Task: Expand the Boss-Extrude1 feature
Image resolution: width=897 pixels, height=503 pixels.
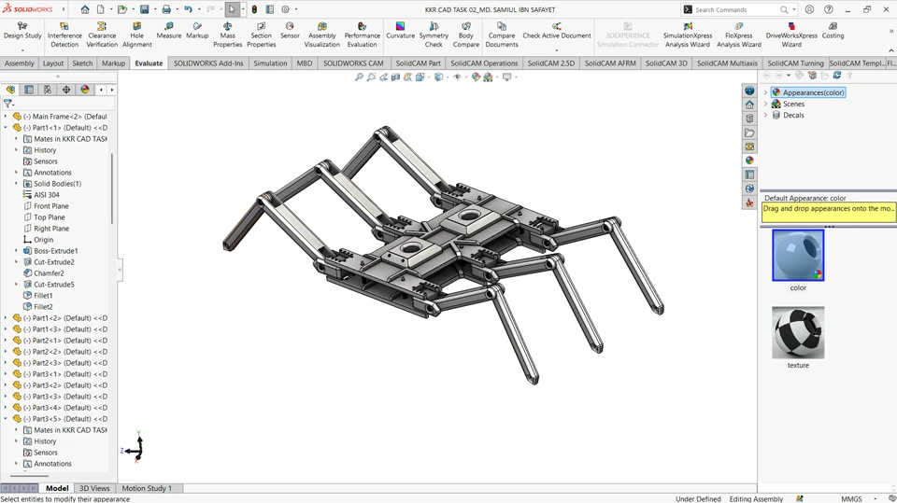Action: [16, 251]
